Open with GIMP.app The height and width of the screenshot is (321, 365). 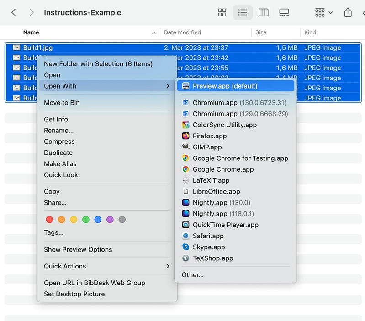click(x=207, y=147)
